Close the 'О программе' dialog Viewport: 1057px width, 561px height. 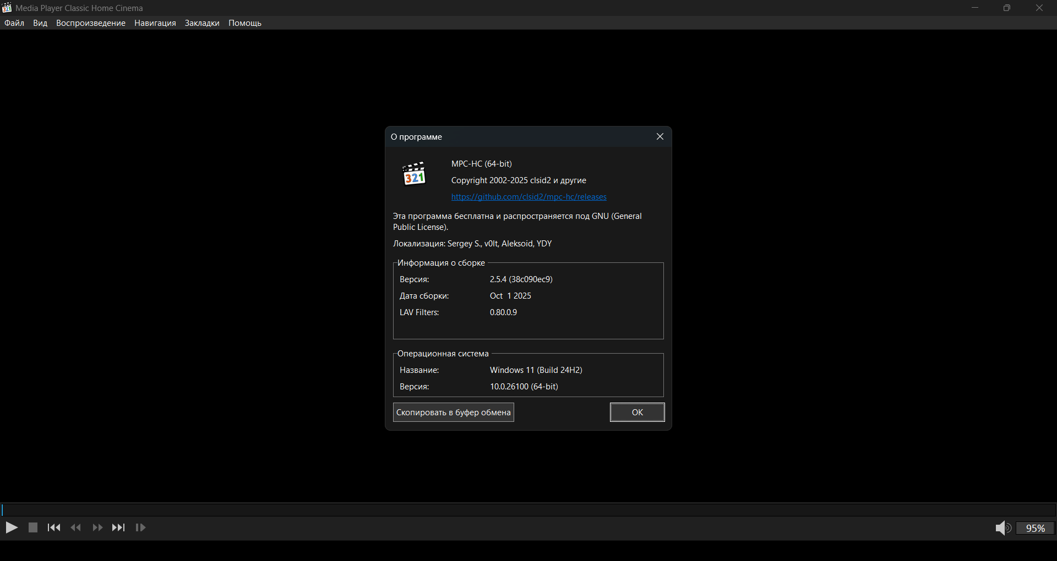tap(660, 137)
